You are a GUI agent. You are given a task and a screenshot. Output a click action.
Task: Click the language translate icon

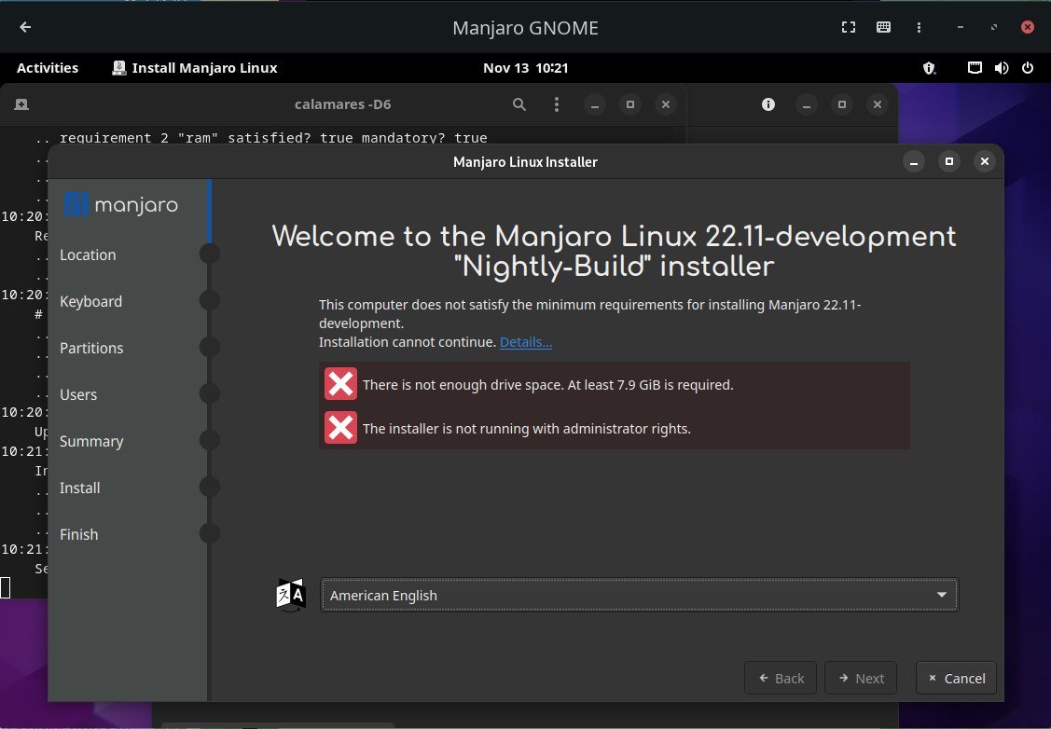291,595
